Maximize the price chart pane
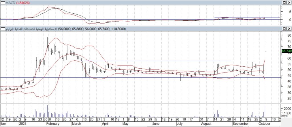This screenshot has width=292, height=127. [x=285, y=29]
